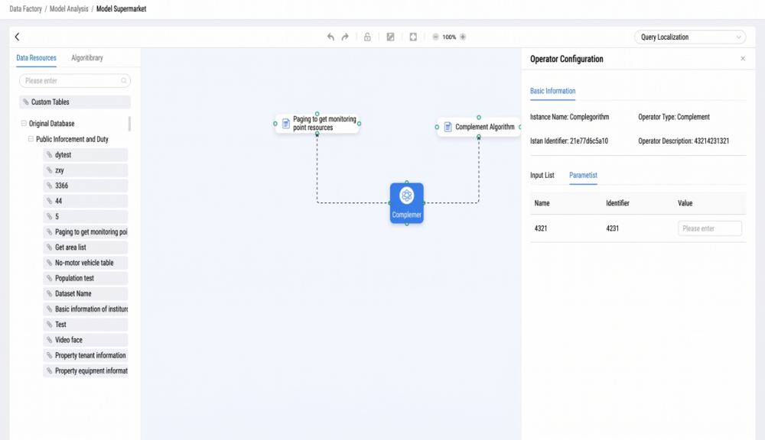Click the Complement Algorithm node icon
Viewport: 765px width, 440px height.
point(448,127)
